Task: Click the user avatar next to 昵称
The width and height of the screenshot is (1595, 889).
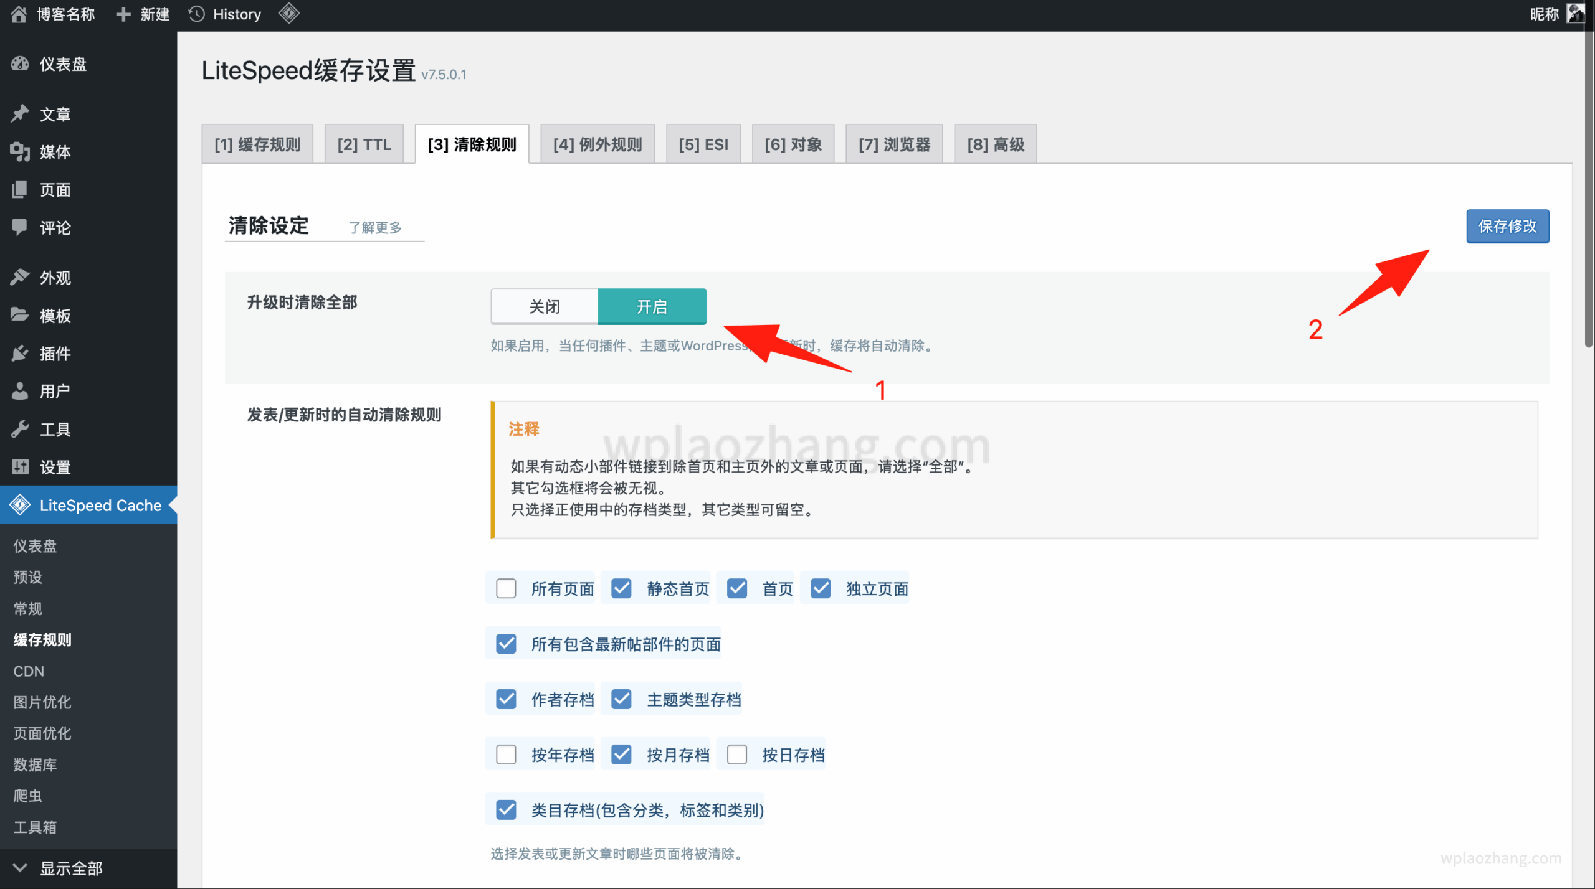Action: tap(1576, 14)
